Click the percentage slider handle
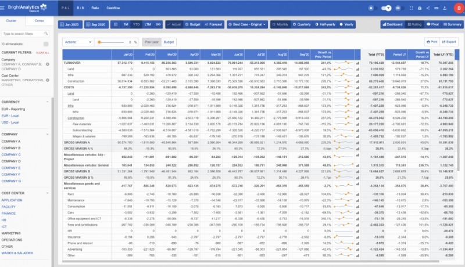Viewport: 465px width, 267px height. click(99, 42)
